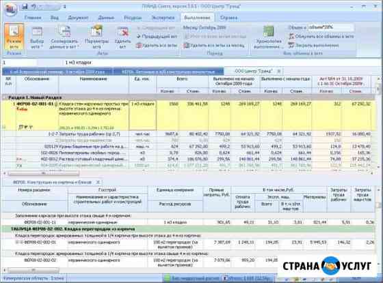Screen dimensions: 383x283
Task: Click the Кемеровская область status bar entry
Action: [34, 278]
